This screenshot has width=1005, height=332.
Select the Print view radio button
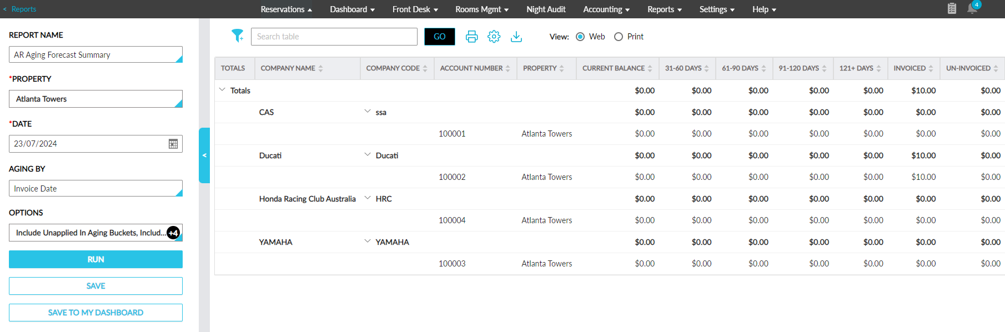pos(619,37)
